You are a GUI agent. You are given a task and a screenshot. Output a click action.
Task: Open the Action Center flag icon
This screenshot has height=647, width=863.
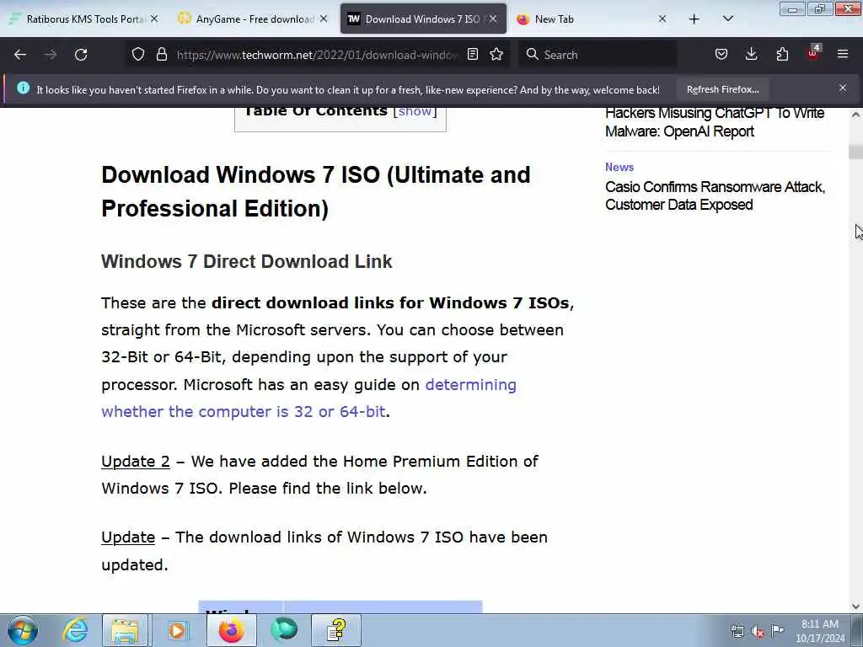click(x=777, y=630)
